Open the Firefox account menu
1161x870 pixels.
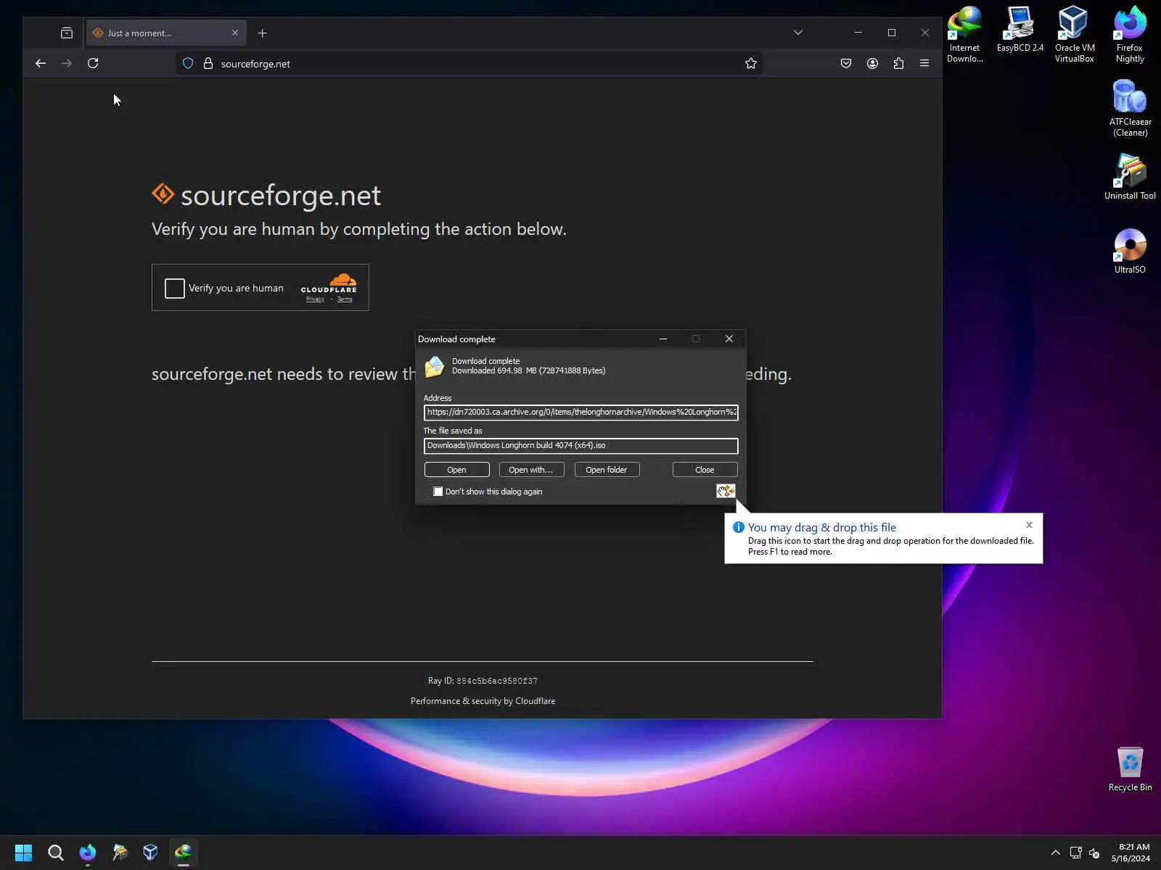[872, 64]
